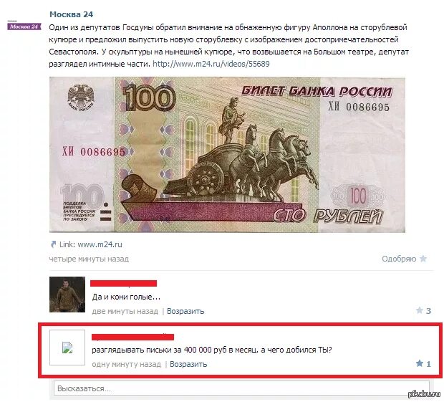Reply to the 'Да и кони голые' comment
444x402 pixels.
pos(185,311)
